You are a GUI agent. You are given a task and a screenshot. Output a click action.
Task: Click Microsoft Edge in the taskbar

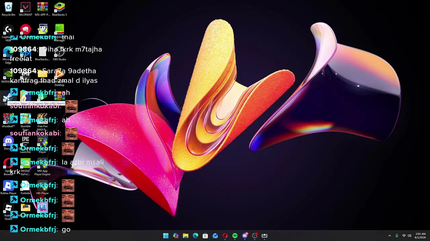pos(196,236)
